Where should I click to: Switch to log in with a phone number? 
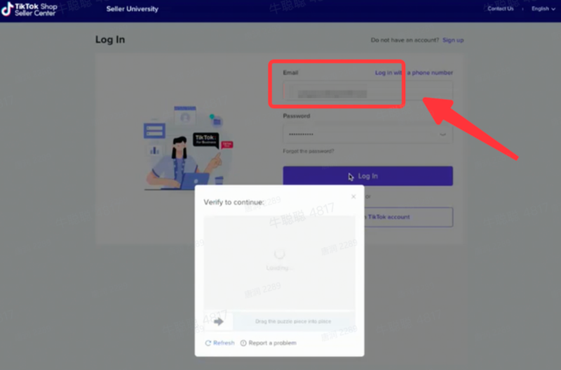coord(414,73)
